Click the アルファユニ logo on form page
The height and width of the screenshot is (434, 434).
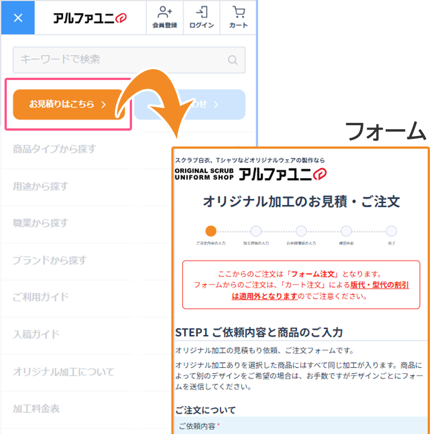tap(282, 174)
